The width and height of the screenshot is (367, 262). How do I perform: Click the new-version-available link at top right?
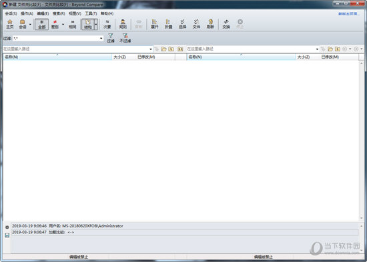click(x=349, y=14)
